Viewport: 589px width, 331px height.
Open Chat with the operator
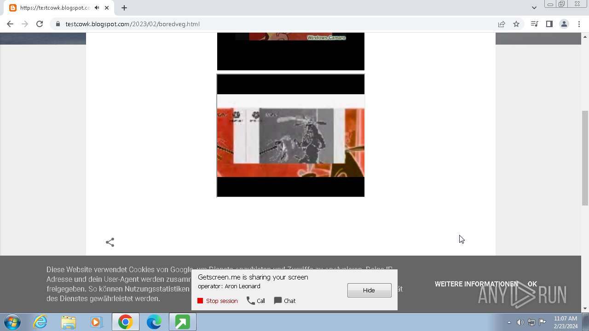click(x=285, y=301)
